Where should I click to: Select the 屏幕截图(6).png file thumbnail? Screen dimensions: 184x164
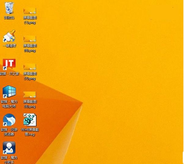[x=30, y=38]
